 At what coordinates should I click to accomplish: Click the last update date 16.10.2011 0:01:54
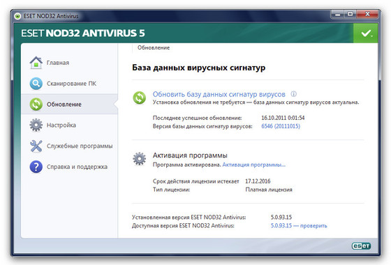point(283,118)
